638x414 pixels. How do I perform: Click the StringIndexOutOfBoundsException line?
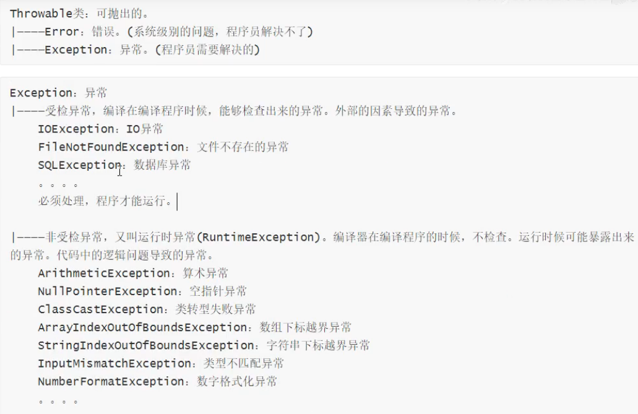(204, 345)
